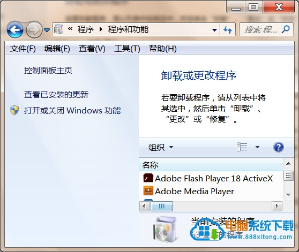Open the 文件(F) menu
This screenshot has height=252, width=299.
tap(23, 49)
